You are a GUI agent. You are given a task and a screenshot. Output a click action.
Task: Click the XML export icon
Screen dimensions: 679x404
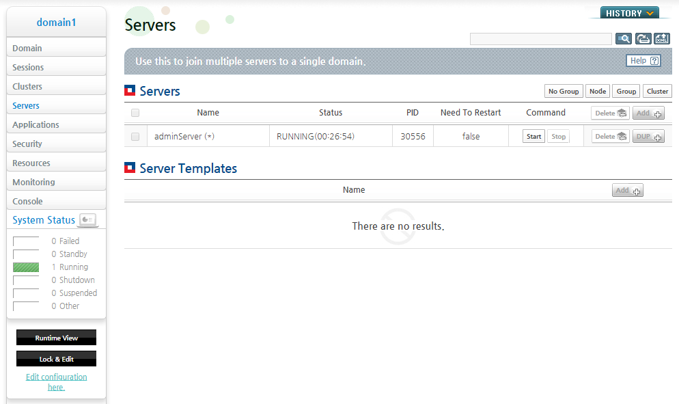(662, 39)
